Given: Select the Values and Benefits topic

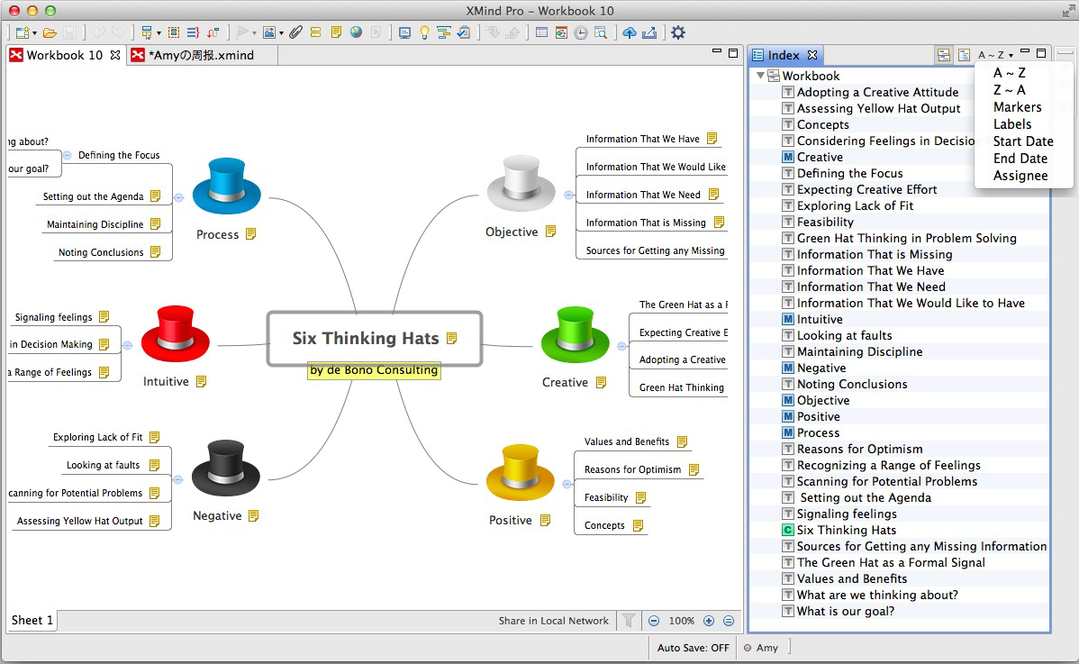Looking at the screenshot, I should pyautogui.click(x=626, y=441).
